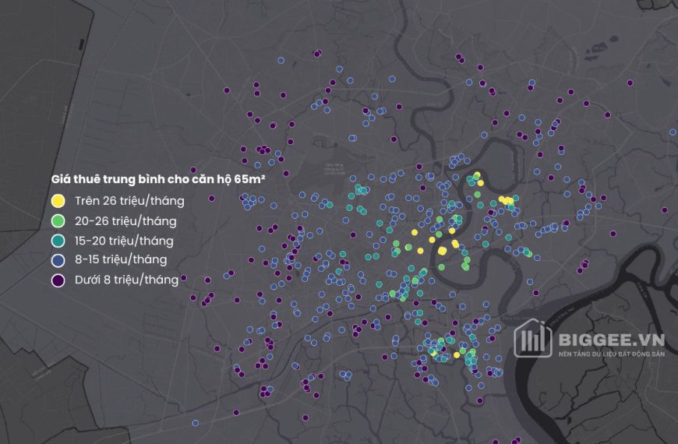Select the blue 8-15 triệu/tháng legend circle
This screenshot has width=678, height=444.
click(58, 259)
